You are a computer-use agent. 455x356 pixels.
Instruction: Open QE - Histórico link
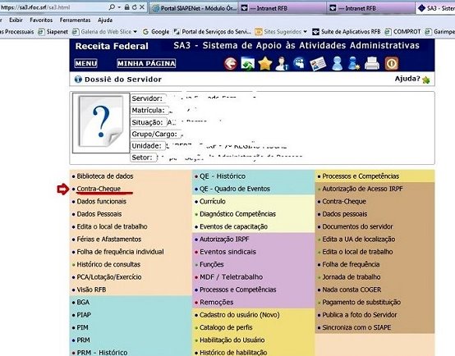click(223, 176)
